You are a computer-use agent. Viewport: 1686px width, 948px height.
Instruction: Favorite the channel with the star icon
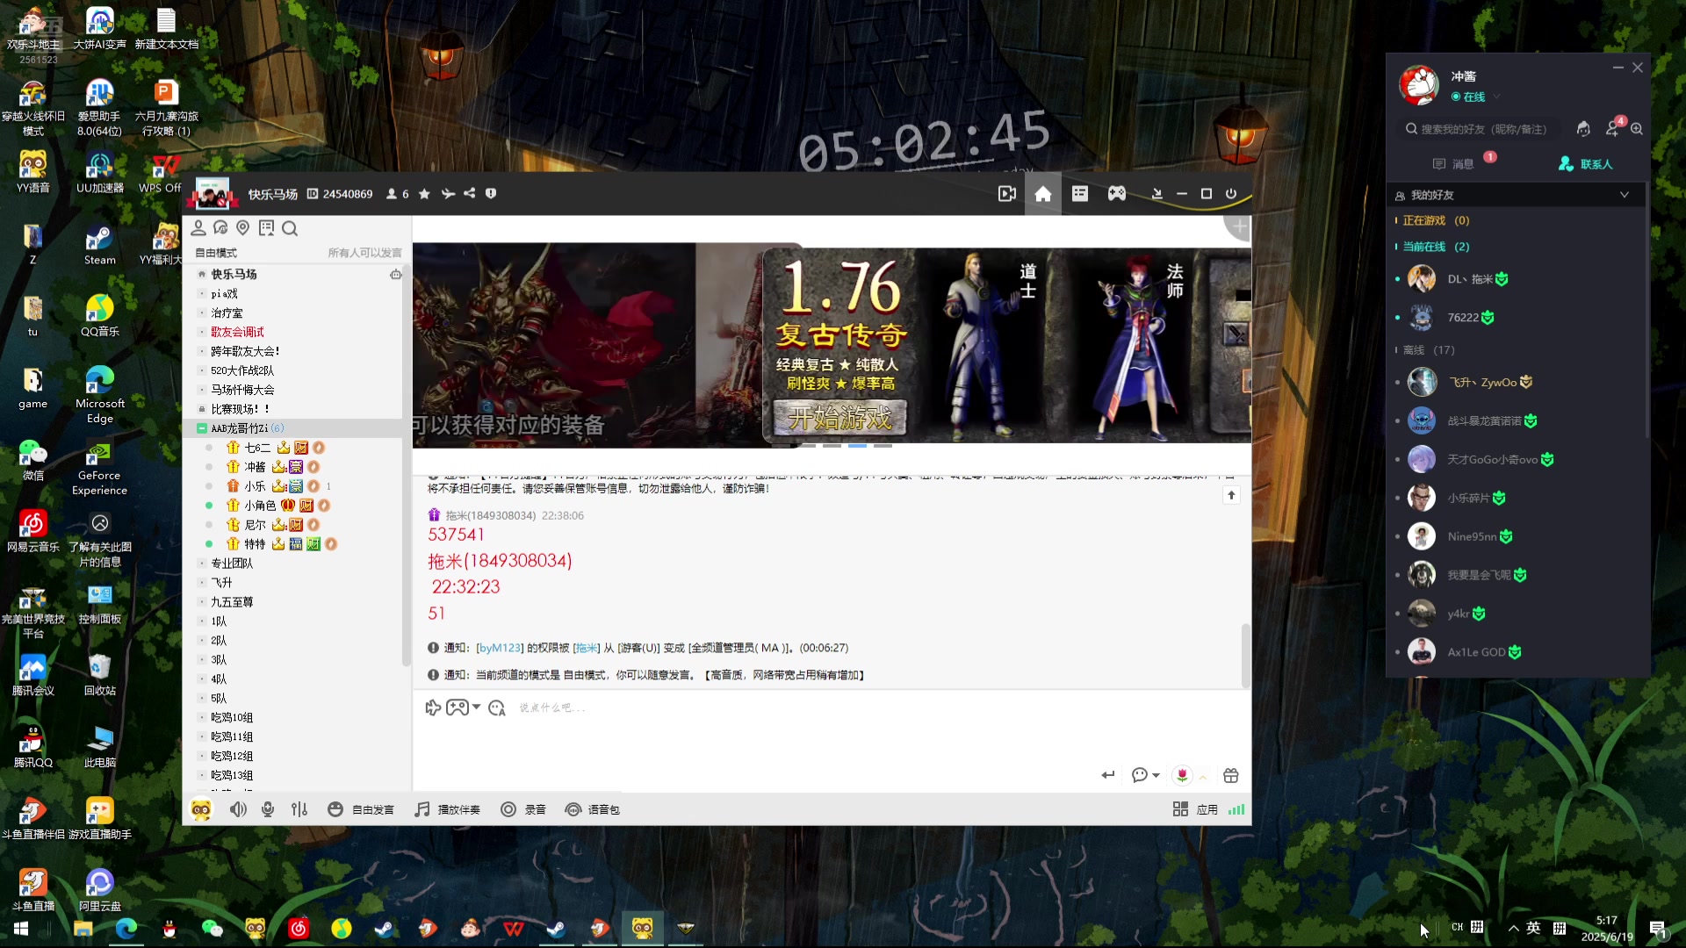click(x=424, y=194)
